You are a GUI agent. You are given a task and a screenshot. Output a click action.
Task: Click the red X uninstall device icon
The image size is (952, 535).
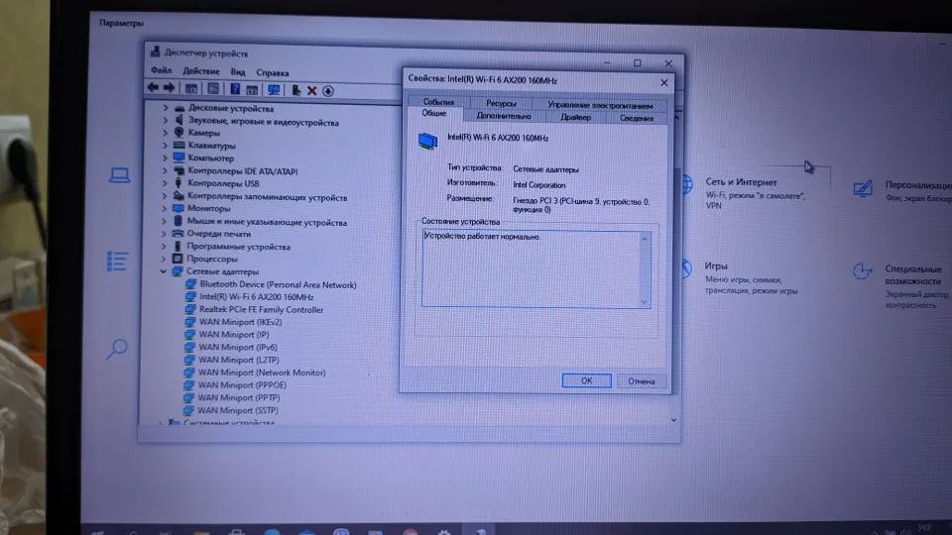[x=311, y=91]
